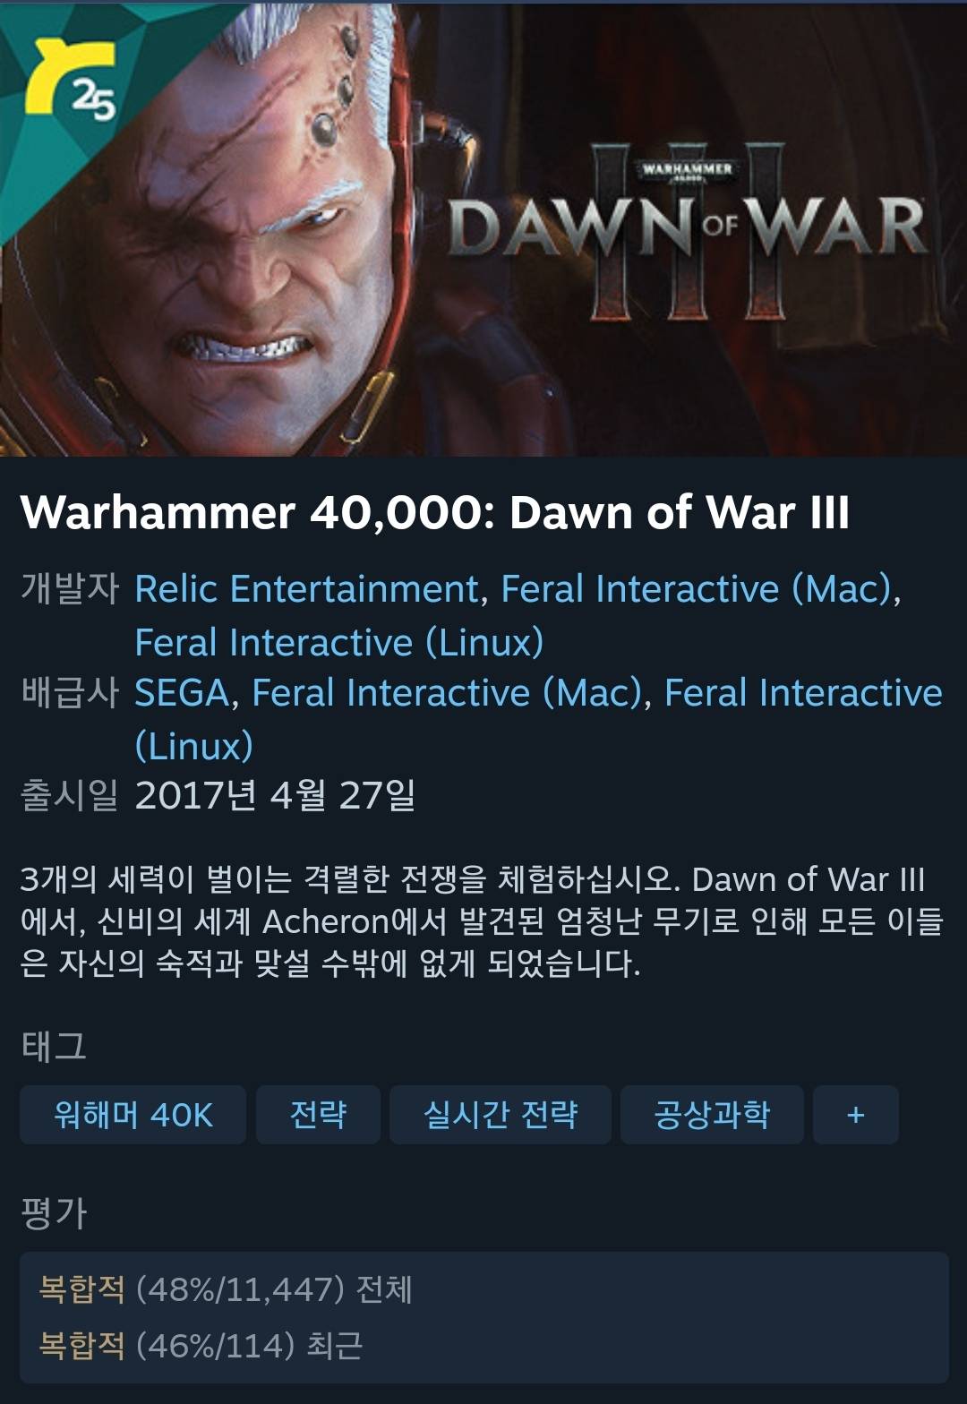Click the release date 2017년 4월 27일
This screenshot has width=967, height=1404.
275,795
